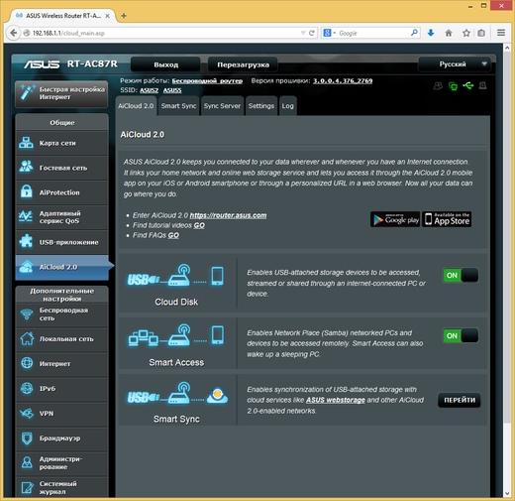Click the ПЕРЕЙТИ button for Smart Sync
This screenshot has width=515, height=501.
[460, 400]
